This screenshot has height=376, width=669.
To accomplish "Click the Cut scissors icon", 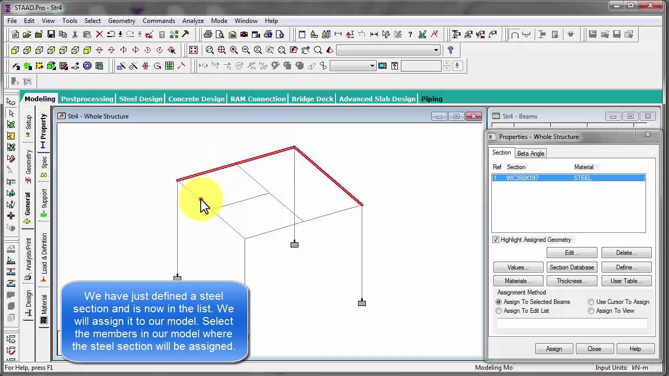I will click(75, 34).
